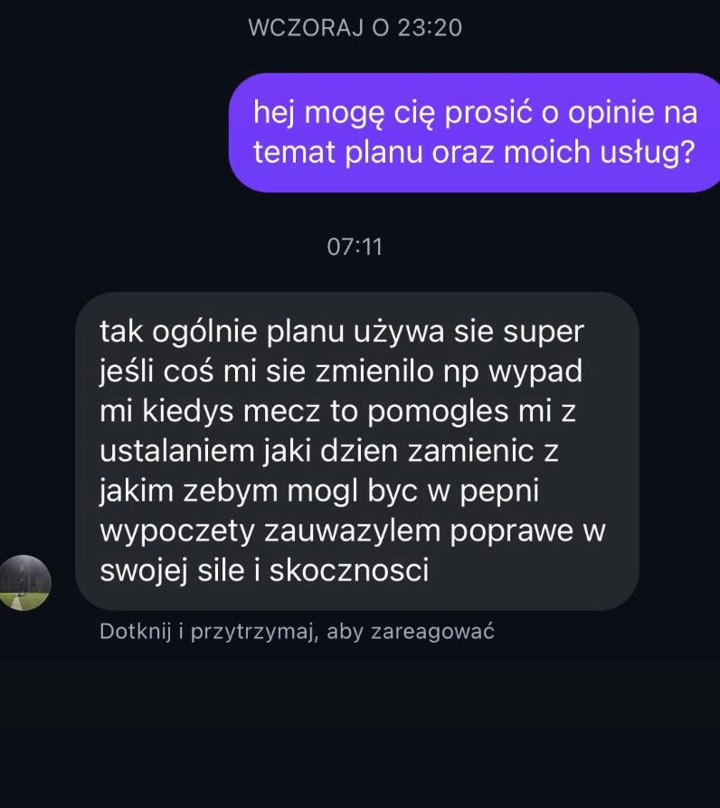Click the word 'ogólnie' in the reply
The image size is (720, 808).
[x=204, y=332]
